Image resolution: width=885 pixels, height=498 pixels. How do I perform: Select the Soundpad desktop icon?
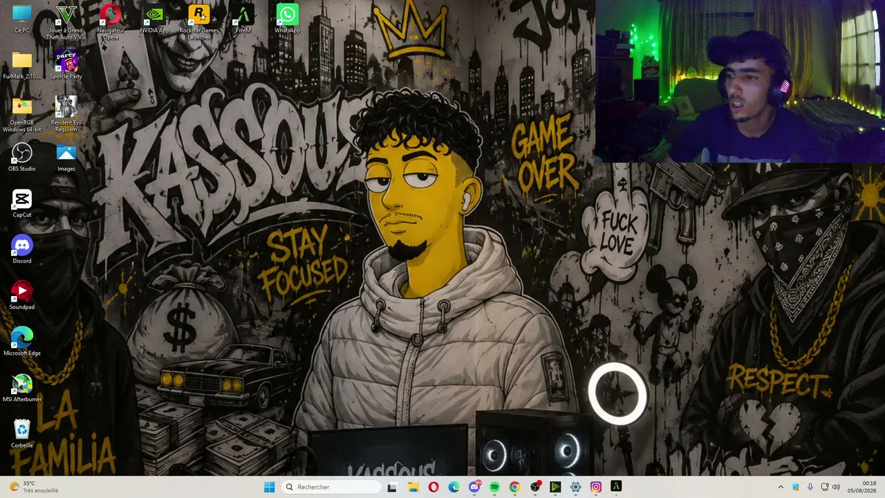pyautogui.click(x=22, y=296)
